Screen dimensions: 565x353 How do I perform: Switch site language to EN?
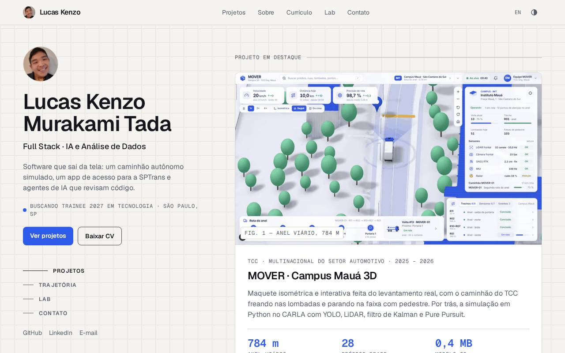click(x=518, y=12)
